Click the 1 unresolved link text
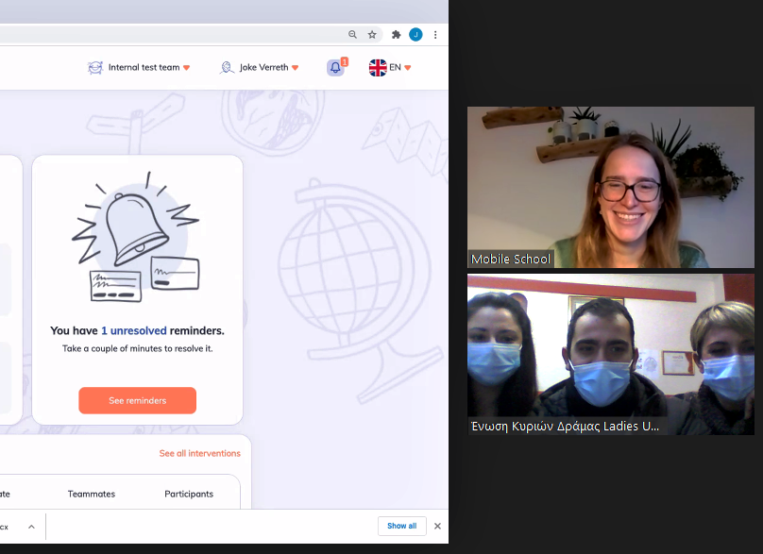 pos(134,330)
